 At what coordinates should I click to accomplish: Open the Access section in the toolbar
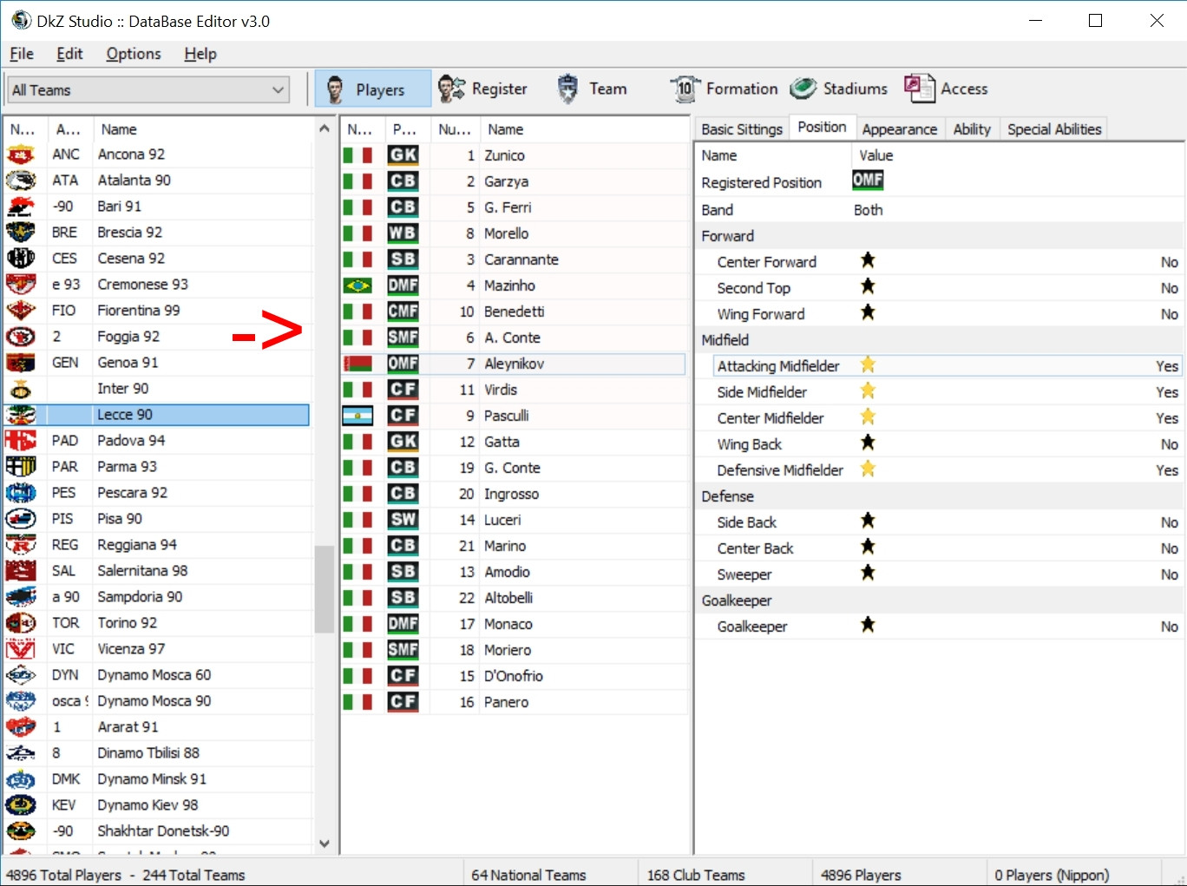pyautogui.click(x=946, y=89)
